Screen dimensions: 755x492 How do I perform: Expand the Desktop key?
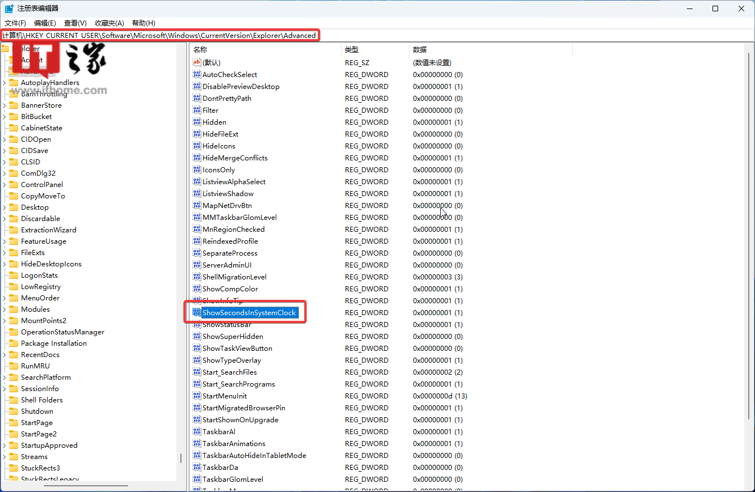point(5,207)
